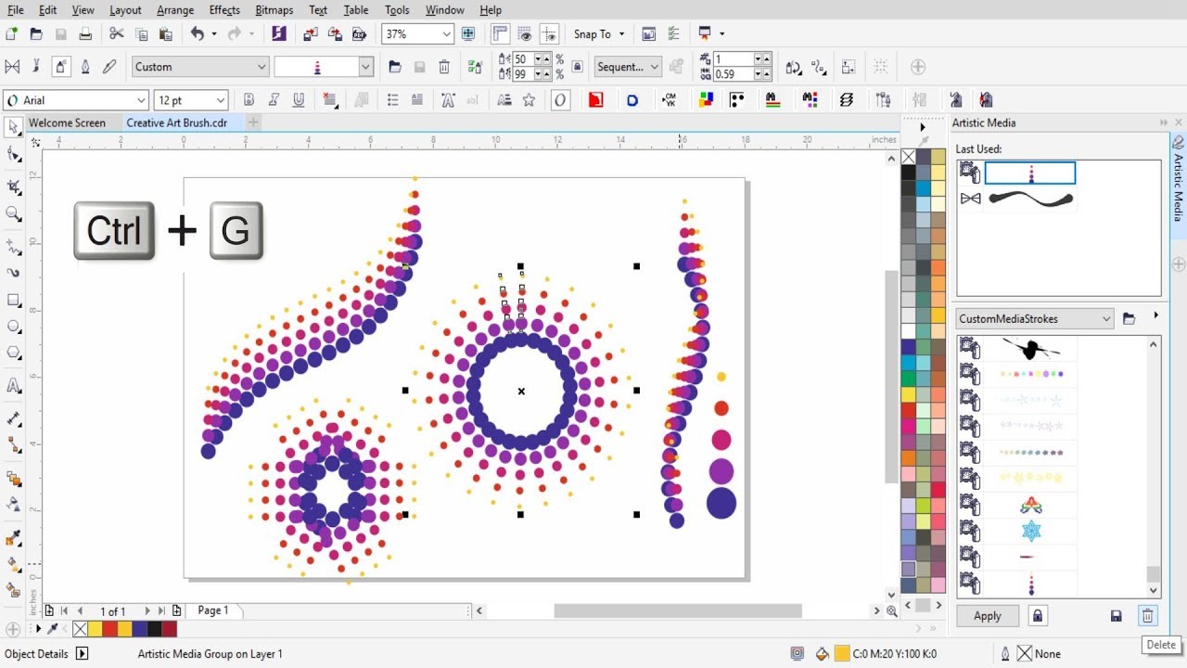Viewport: 1187px width, 668px height.
Task: Open the Arial font dropdown
Action: (x=142, y=100)
